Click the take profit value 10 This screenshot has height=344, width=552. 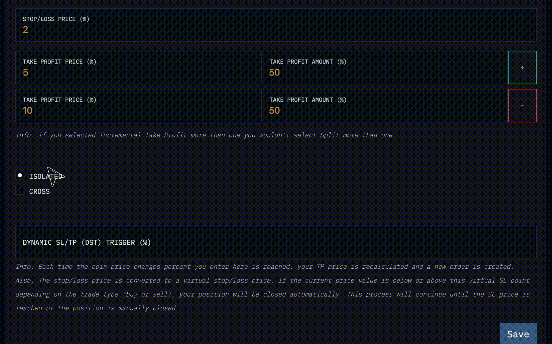pos(28,110)
